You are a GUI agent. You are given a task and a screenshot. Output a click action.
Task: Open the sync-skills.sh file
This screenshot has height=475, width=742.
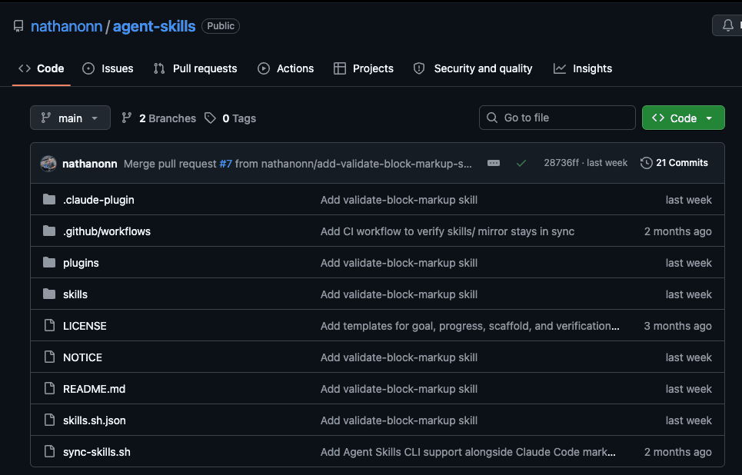pos(97,452)
